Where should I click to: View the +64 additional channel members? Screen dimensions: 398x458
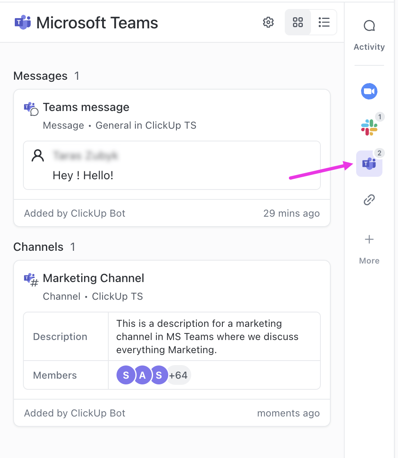pyautogui.click(x=179, y=375)
